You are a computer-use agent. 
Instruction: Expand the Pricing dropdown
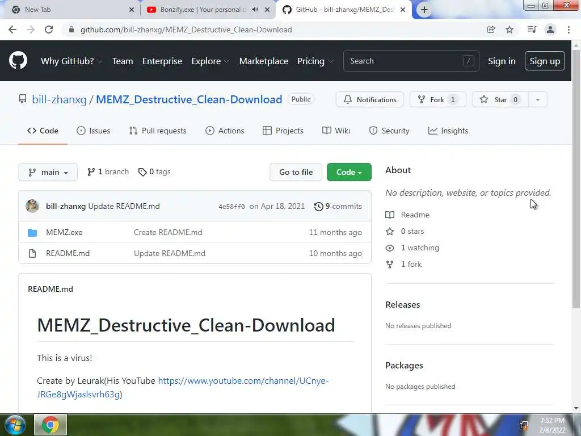(x=315, y=61)
